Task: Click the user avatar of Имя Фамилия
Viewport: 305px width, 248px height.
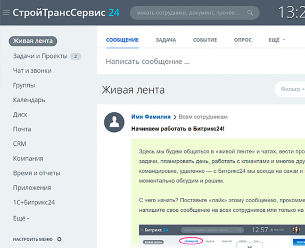Action: click(x=114, y=122)
